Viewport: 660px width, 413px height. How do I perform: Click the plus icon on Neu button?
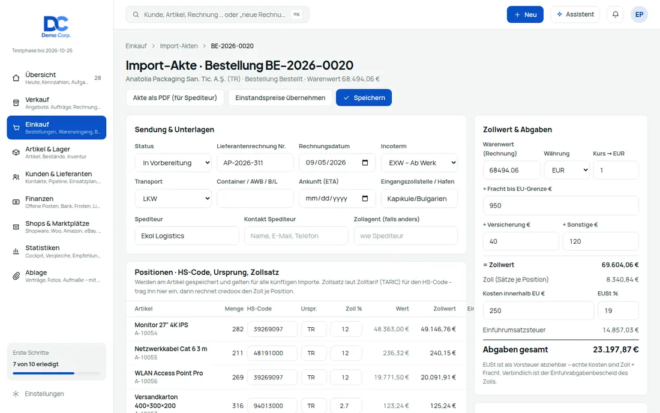(517, 15)
